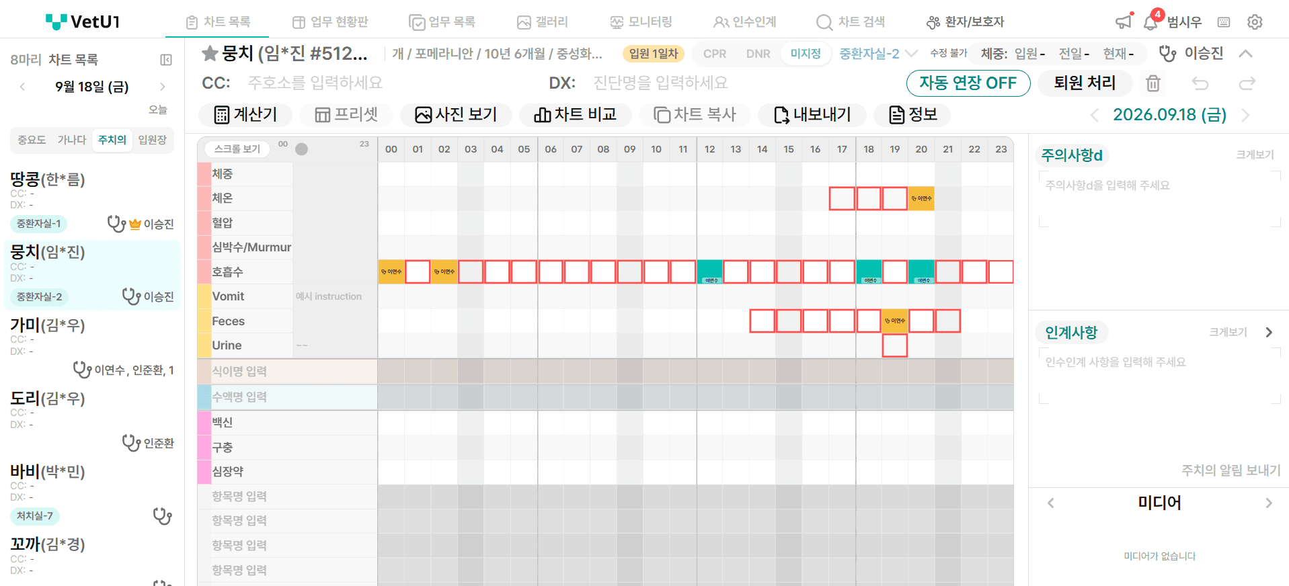Collapse the patient header chevron
The height and width of the screenshot is (586, 1289).
(1245, 54)
